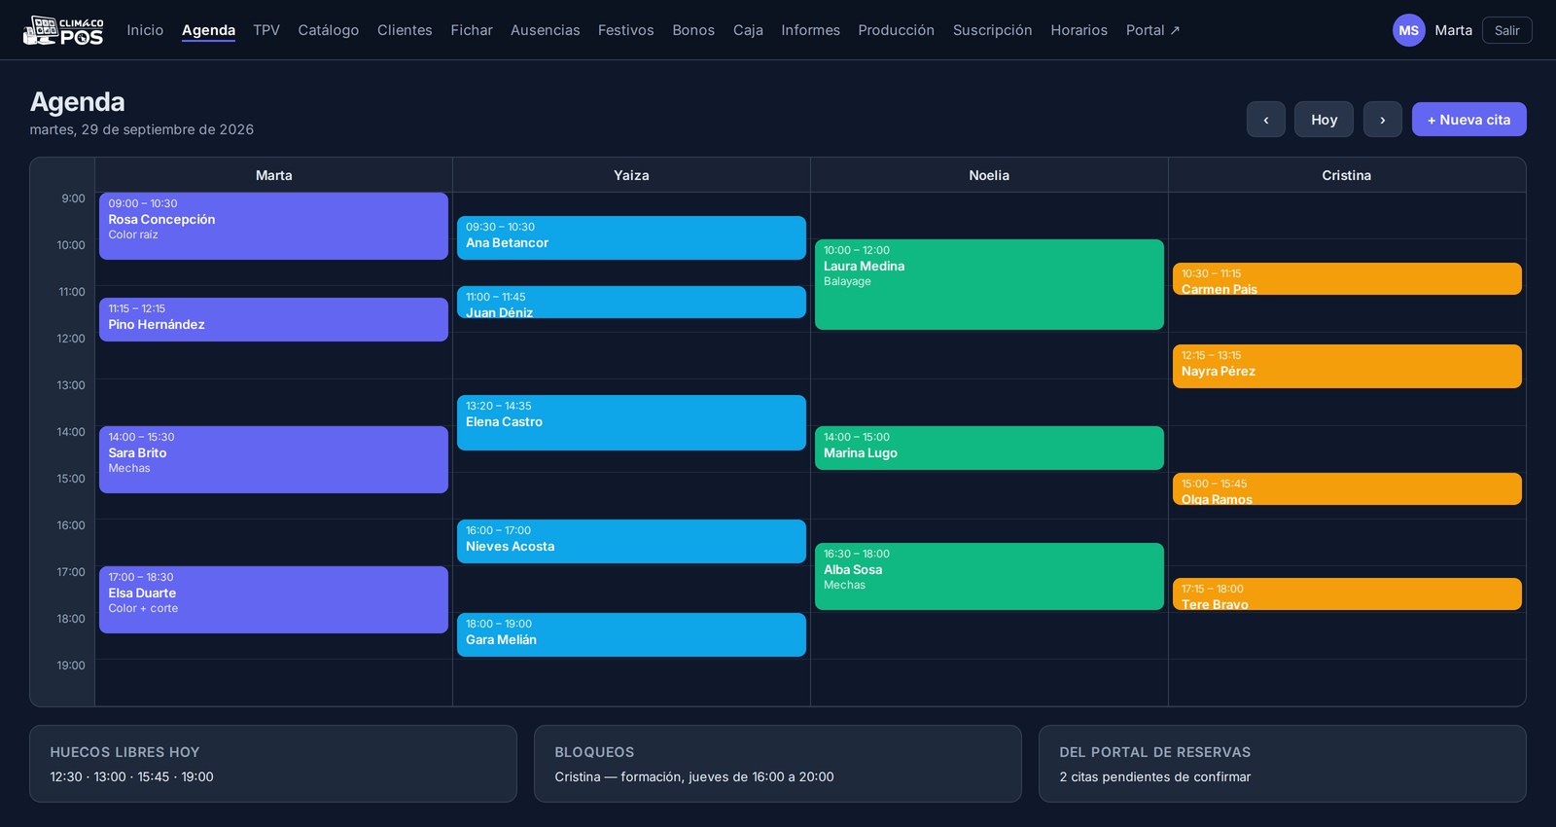This screenshot has width=1556, height=827.
Task: Select Olga Ramos 15:00 appointment
Action: [x=1347, y=488]
